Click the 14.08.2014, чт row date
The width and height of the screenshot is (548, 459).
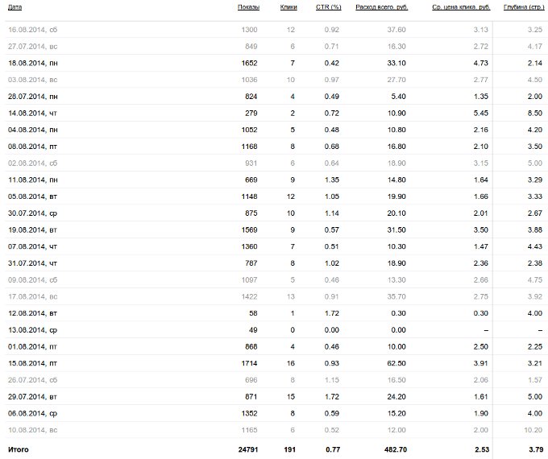click(x=32, y=114)
